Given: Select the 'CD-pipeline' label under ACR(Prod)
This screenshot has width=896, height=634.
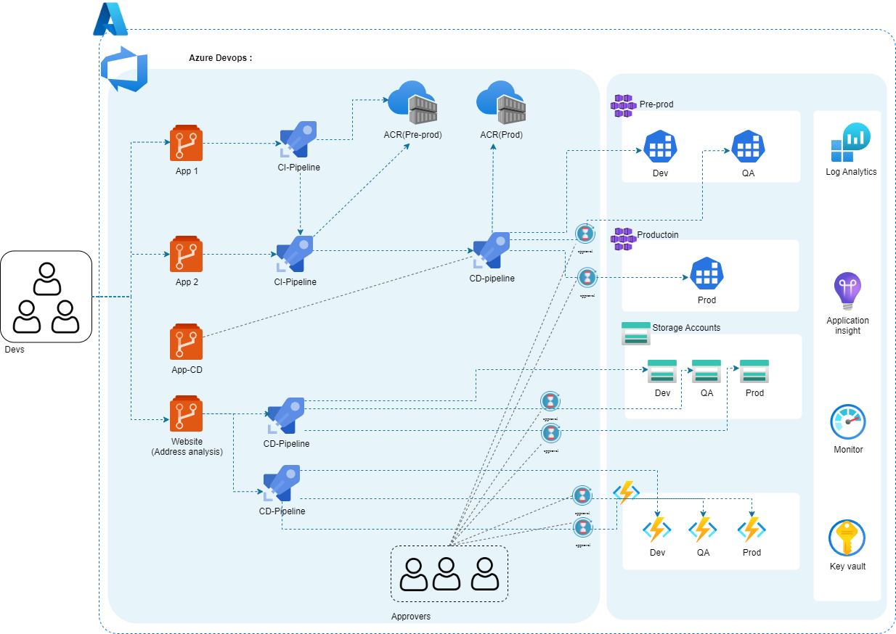Looking at the screenshot, I should point(492,278).
